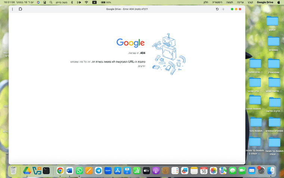The height and width of the screenshot is (178, 284).
Task: Click the reload page icon in window titlebar
Action: tap(217, 9)
